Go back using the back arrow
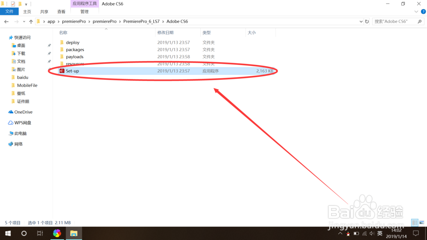427x240 pixels. click(x=6, y=21)
